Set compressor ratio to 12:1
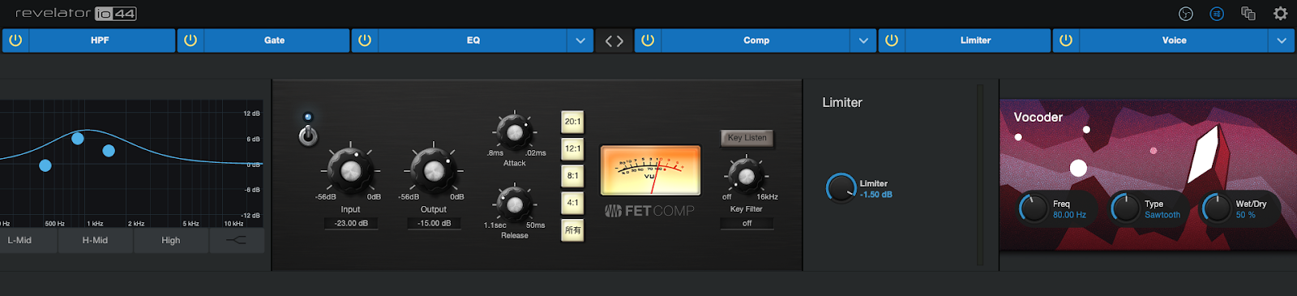 point(572,148)
